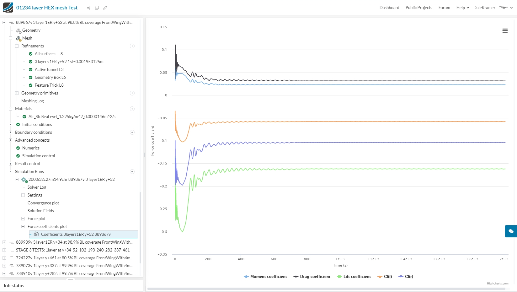This screenshot has height=292, width=517.
Task: Add a new simulation run plus icon
Action: coord(132,172)
